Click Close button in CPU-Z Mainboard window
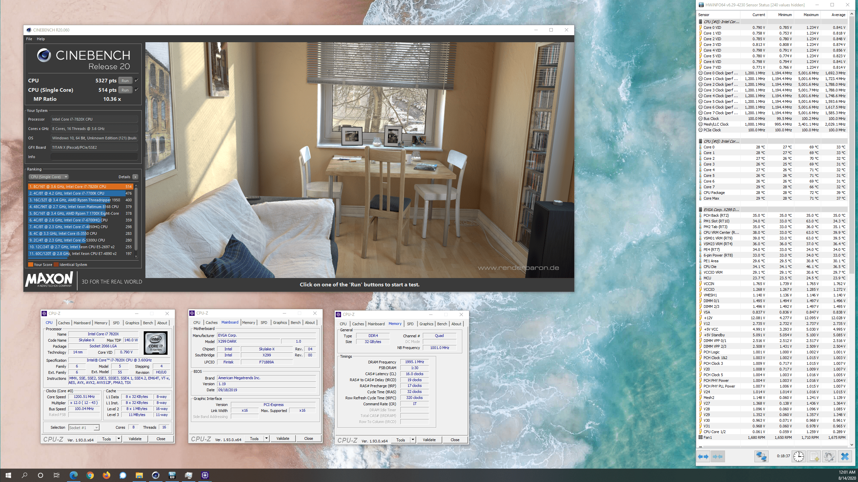Viewport: 858px width, 482px height. coord(309,438)
